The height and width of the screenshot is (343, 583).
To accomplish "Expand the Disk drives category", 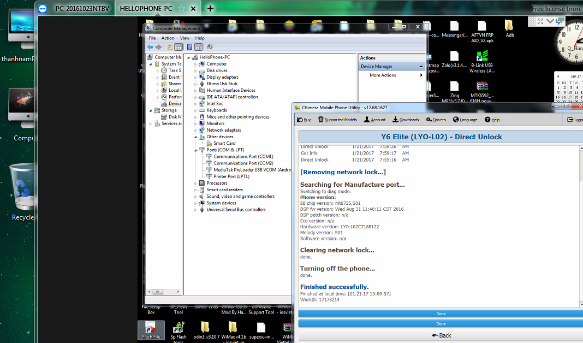I will (x=195, y=71).
